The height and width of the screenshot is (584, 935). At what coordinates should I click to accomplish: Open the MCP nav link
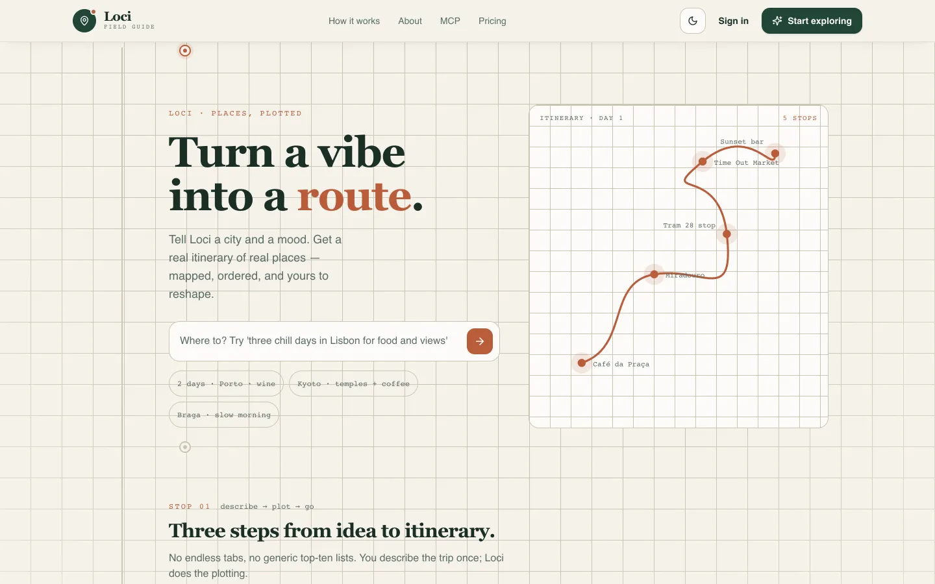(x=450, y=21)
